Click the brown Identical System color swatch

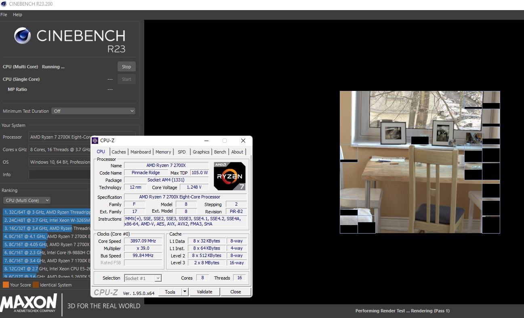point(36,285)
